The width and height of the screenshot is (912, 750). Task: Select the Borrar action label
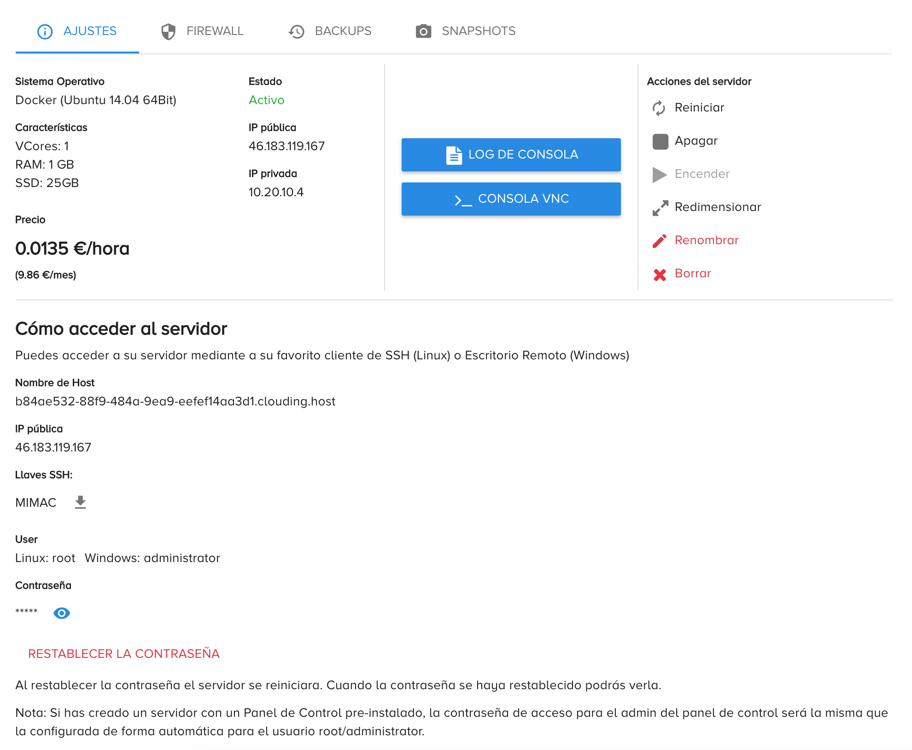[x=693, y=274]
